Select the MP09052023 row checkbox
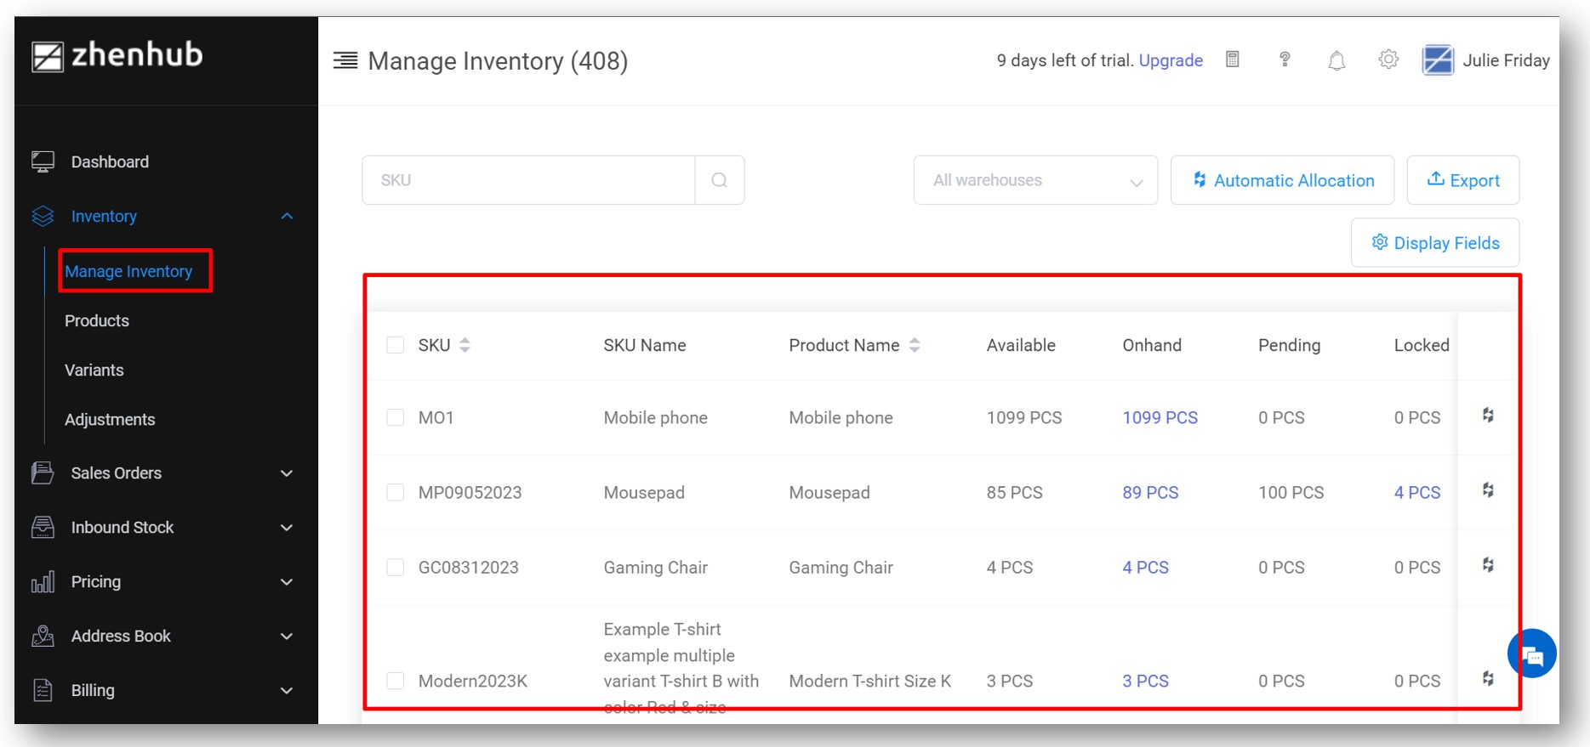The height and width of the screenshot is (747, 1590). (395, 493)
